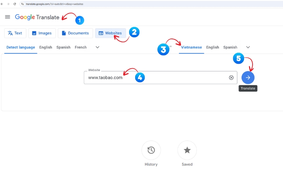This screenshot has width=283, height=177.
Task: Clear the website URL with X icon
Action: (231, 78)
